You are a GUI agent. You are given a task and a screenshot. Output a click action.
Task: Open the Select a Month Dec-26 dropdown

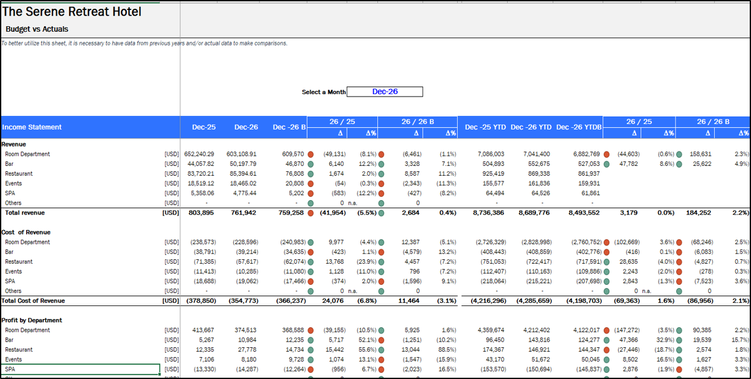pyautogui.click(x=385, y=92)
